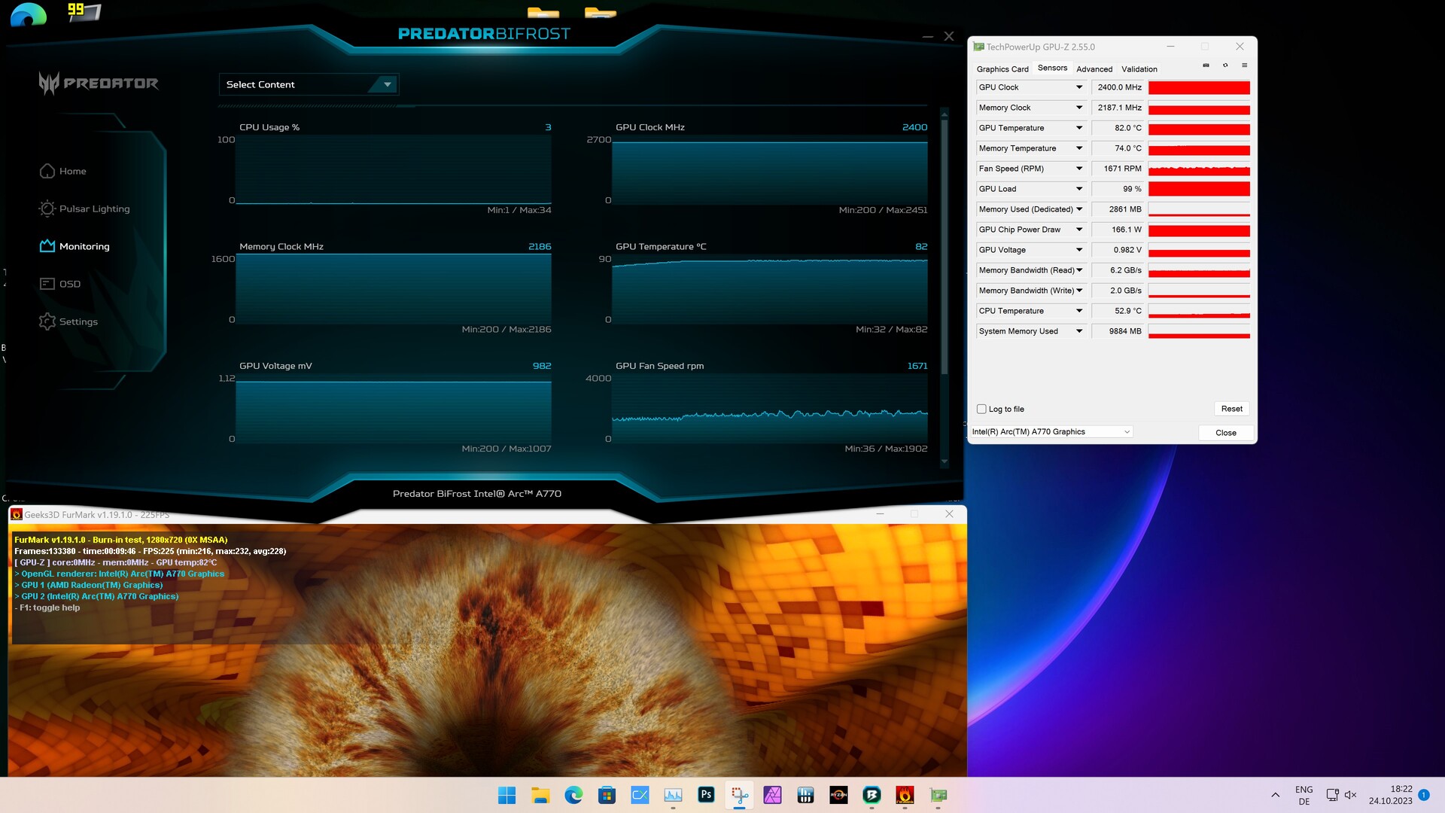Image resolution: width=1445 pixels, height=813 pixels.
Task: Open the Validation tab
Action: (x=1139, y=69)
